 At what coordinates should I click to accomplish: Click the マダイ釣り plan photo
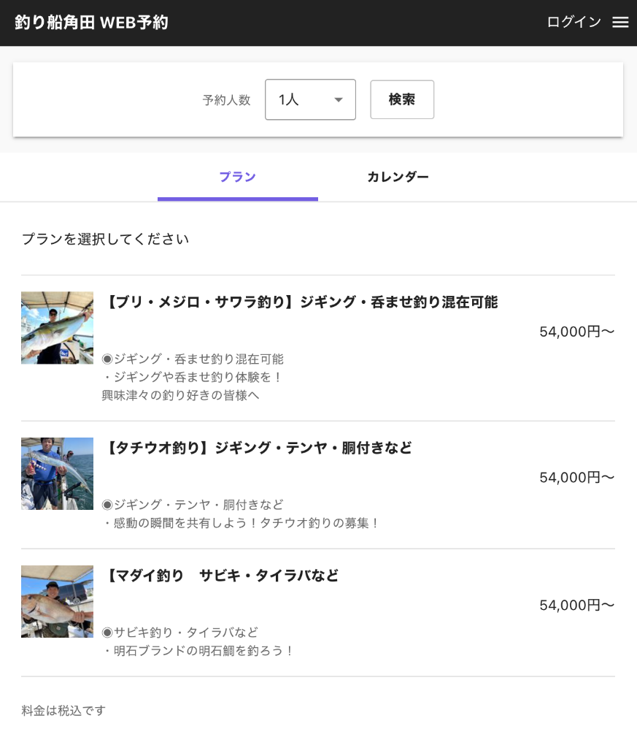[57, 601]
